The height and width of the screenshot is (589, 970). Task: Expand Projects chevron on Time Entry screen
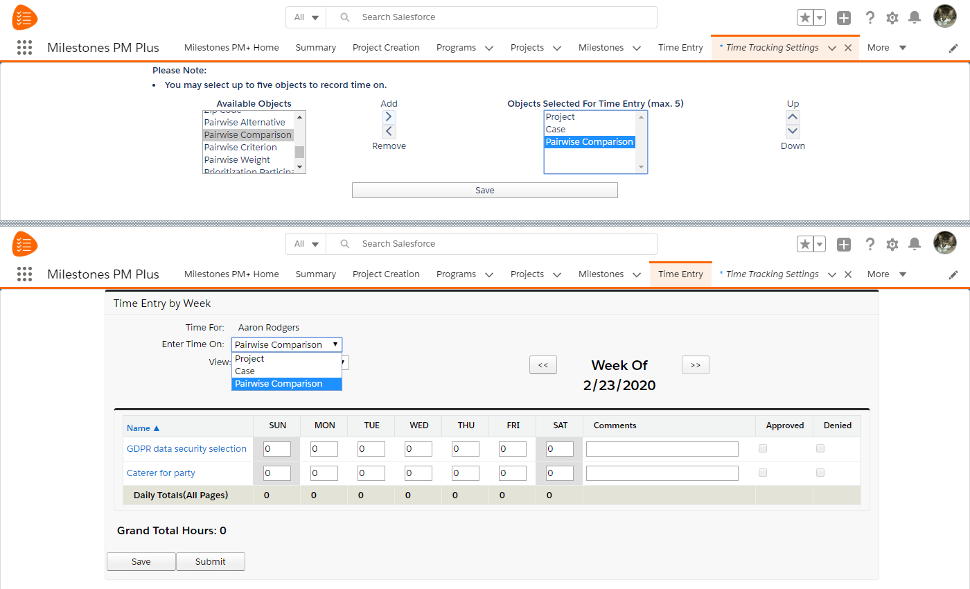pos(556,275)
